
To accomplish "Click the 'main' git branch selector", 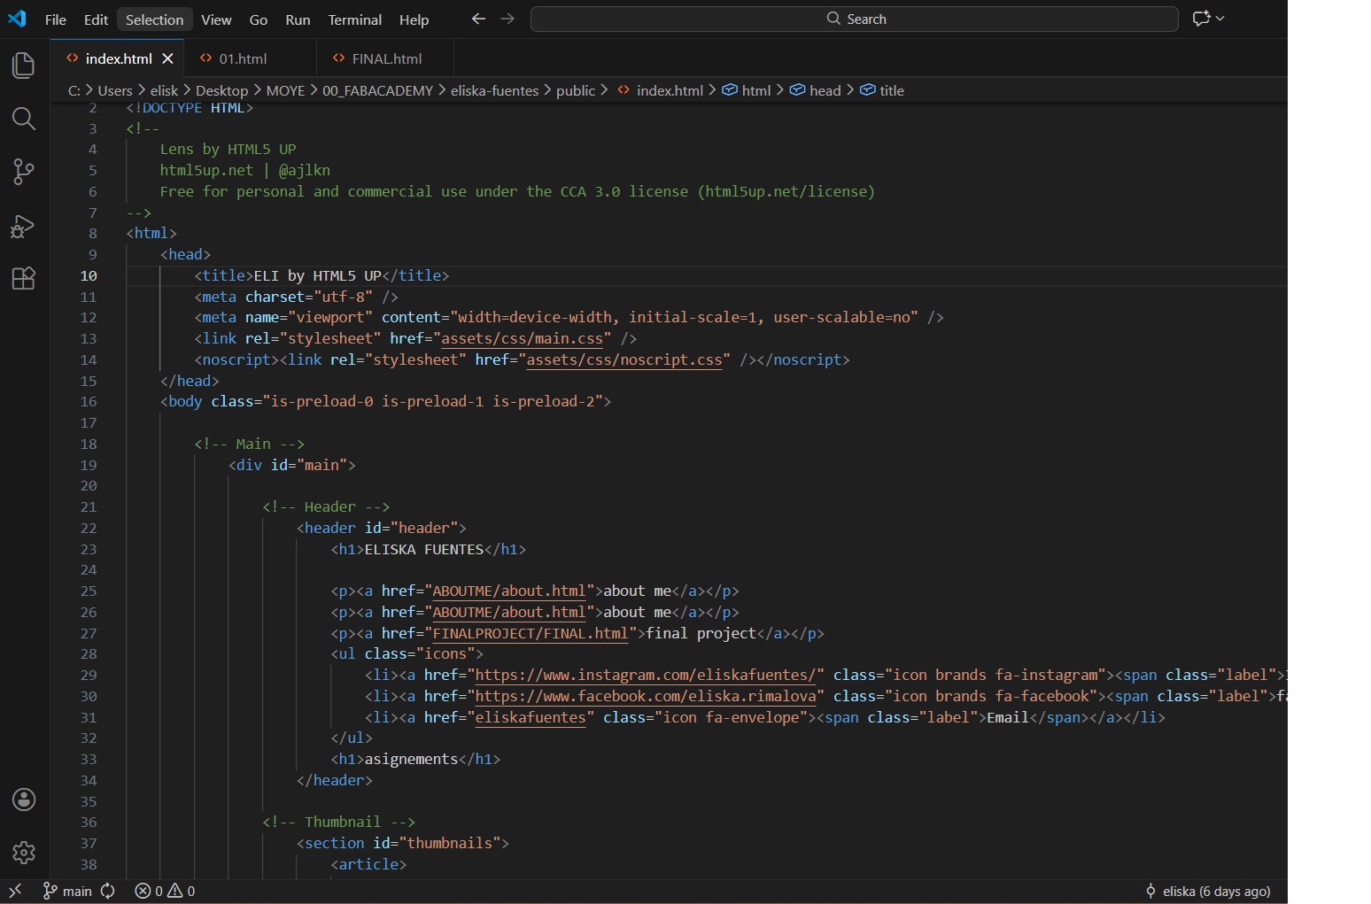I will click(x=68, y=891).
